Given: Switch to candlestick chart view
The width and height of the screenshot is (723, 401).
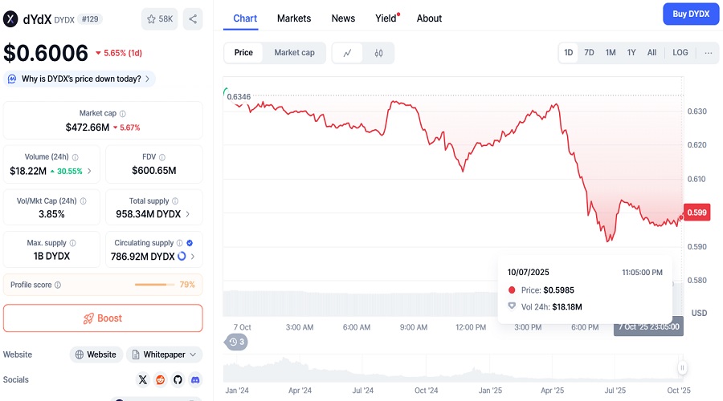Looking at the screenshot, I should [378, 53].
